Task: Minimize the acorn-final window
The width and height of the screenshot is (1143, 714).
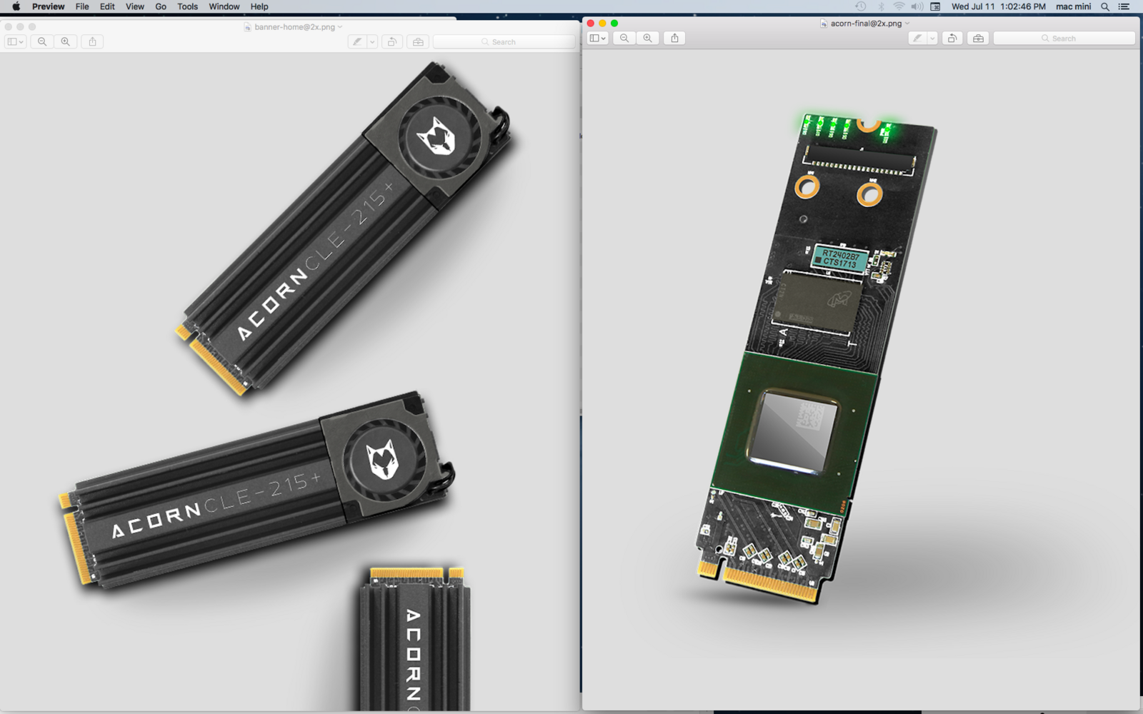Action: (602, 23)
